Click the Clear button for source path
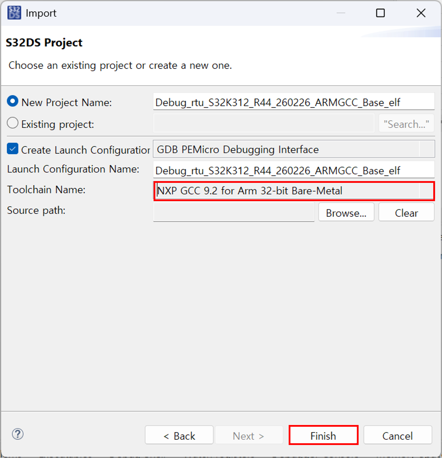The width and height of the screenshot is (442, 458). tap(407, 213)
